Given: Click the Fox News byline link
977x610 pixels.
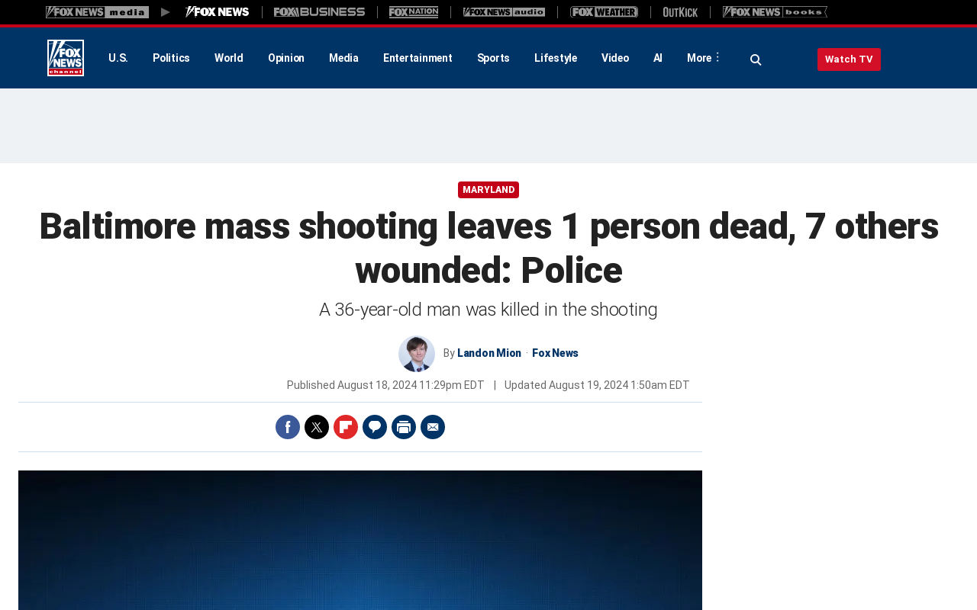Looking at the screenshot, I should pyautogui.click(x=555, y=353).
